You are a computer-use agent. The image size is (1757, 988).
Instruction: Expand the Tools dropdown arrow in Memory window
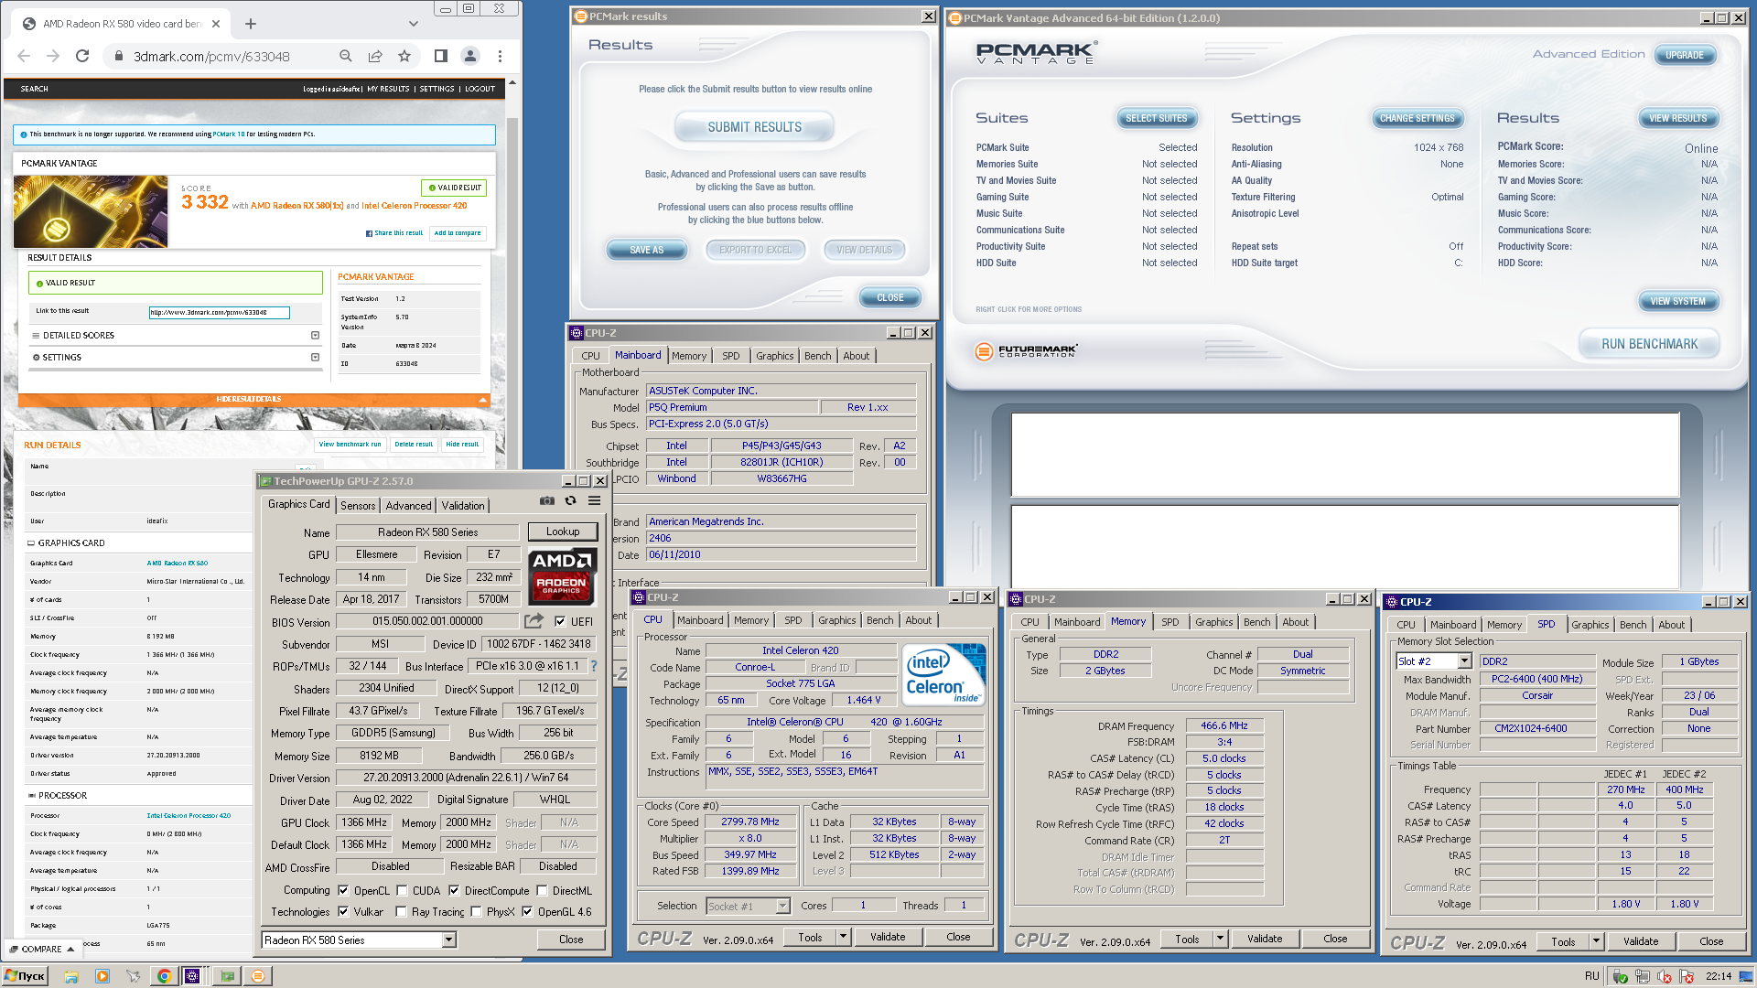1220,939
